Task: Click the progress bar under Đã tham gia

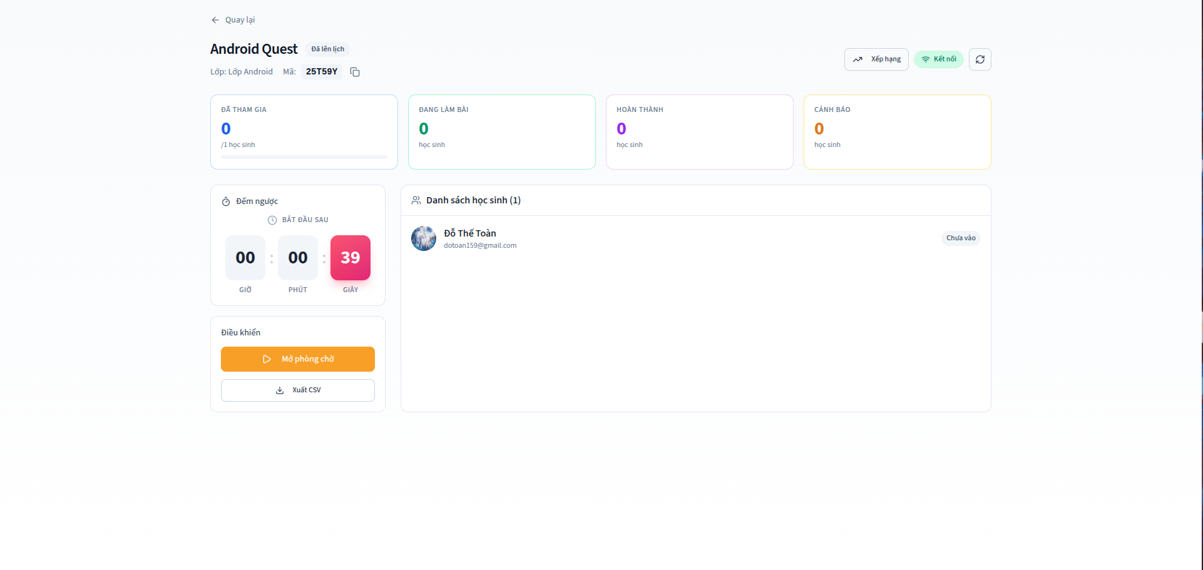Action: click(x=304, y=157)
